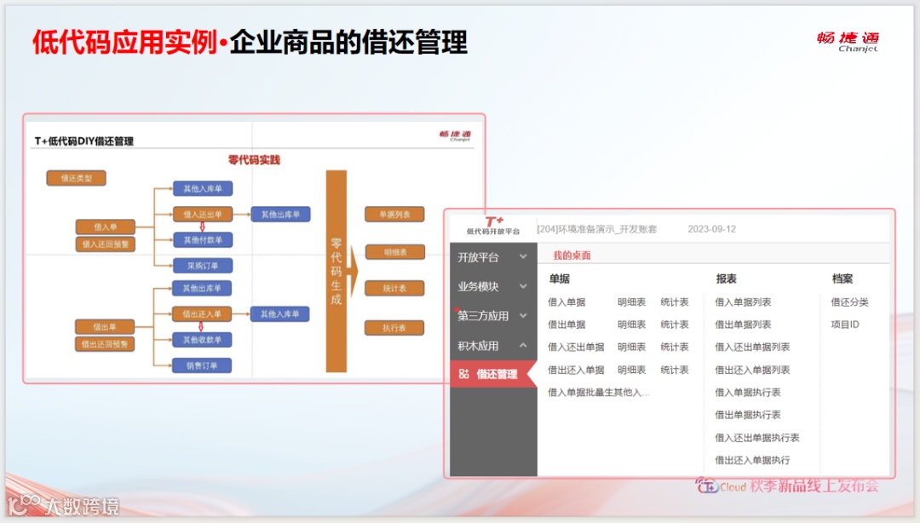The width and height of the screenshot is (920, 523).
Task: Click the T+ 低代码开放平台 logo
Action: click(493, 226)
